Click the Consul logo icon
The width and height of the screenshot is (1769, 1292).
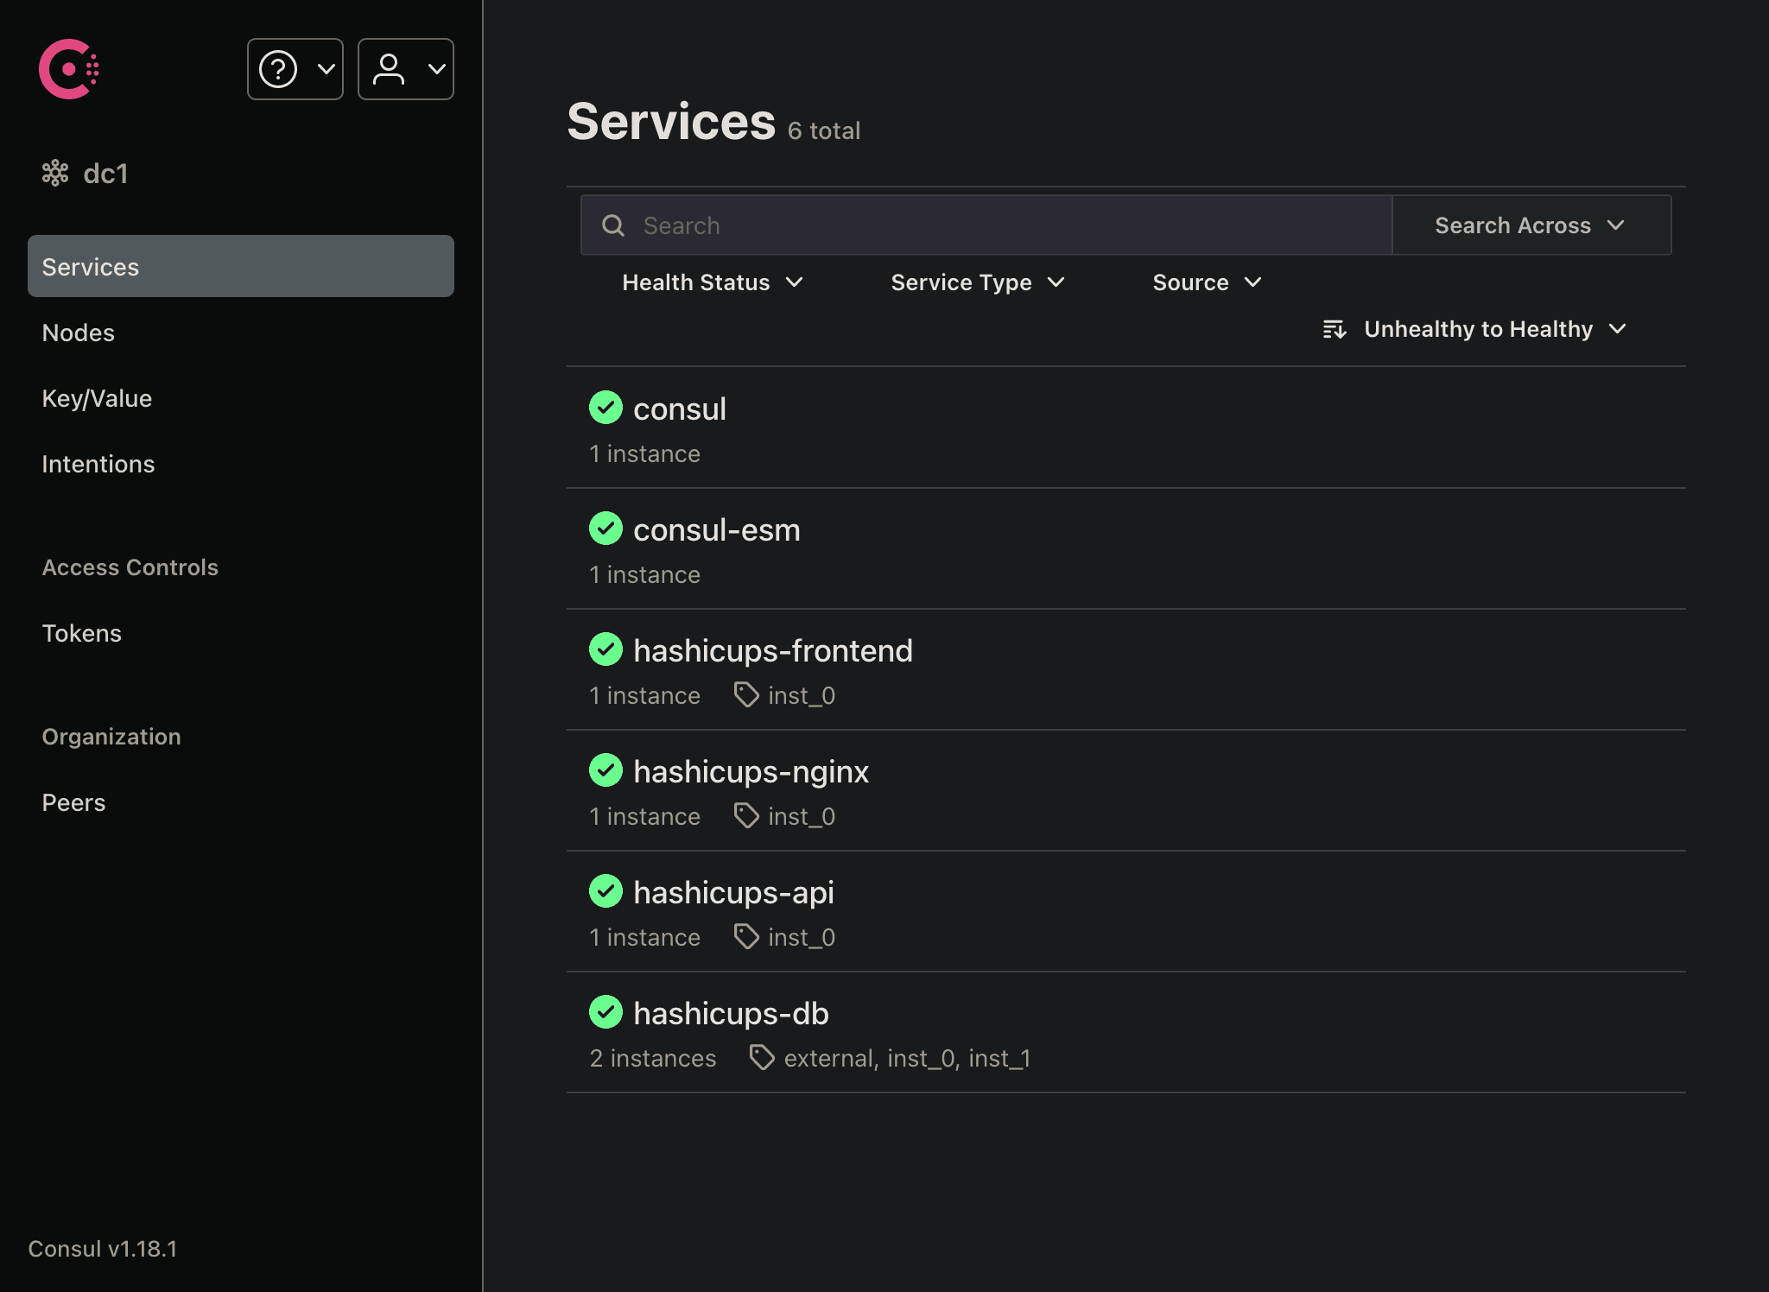pyautogui.click(x=69, y=69)
